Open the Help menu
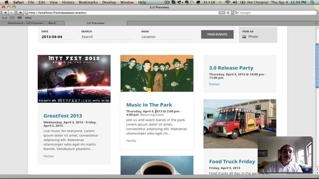 tap(142, 2)
